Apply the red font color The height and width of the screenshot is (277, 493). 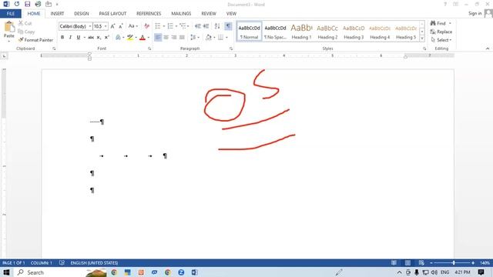coord(143,38)
